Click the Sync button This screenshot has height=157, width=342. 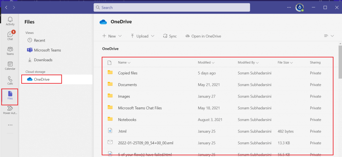[x=170, y=36]
